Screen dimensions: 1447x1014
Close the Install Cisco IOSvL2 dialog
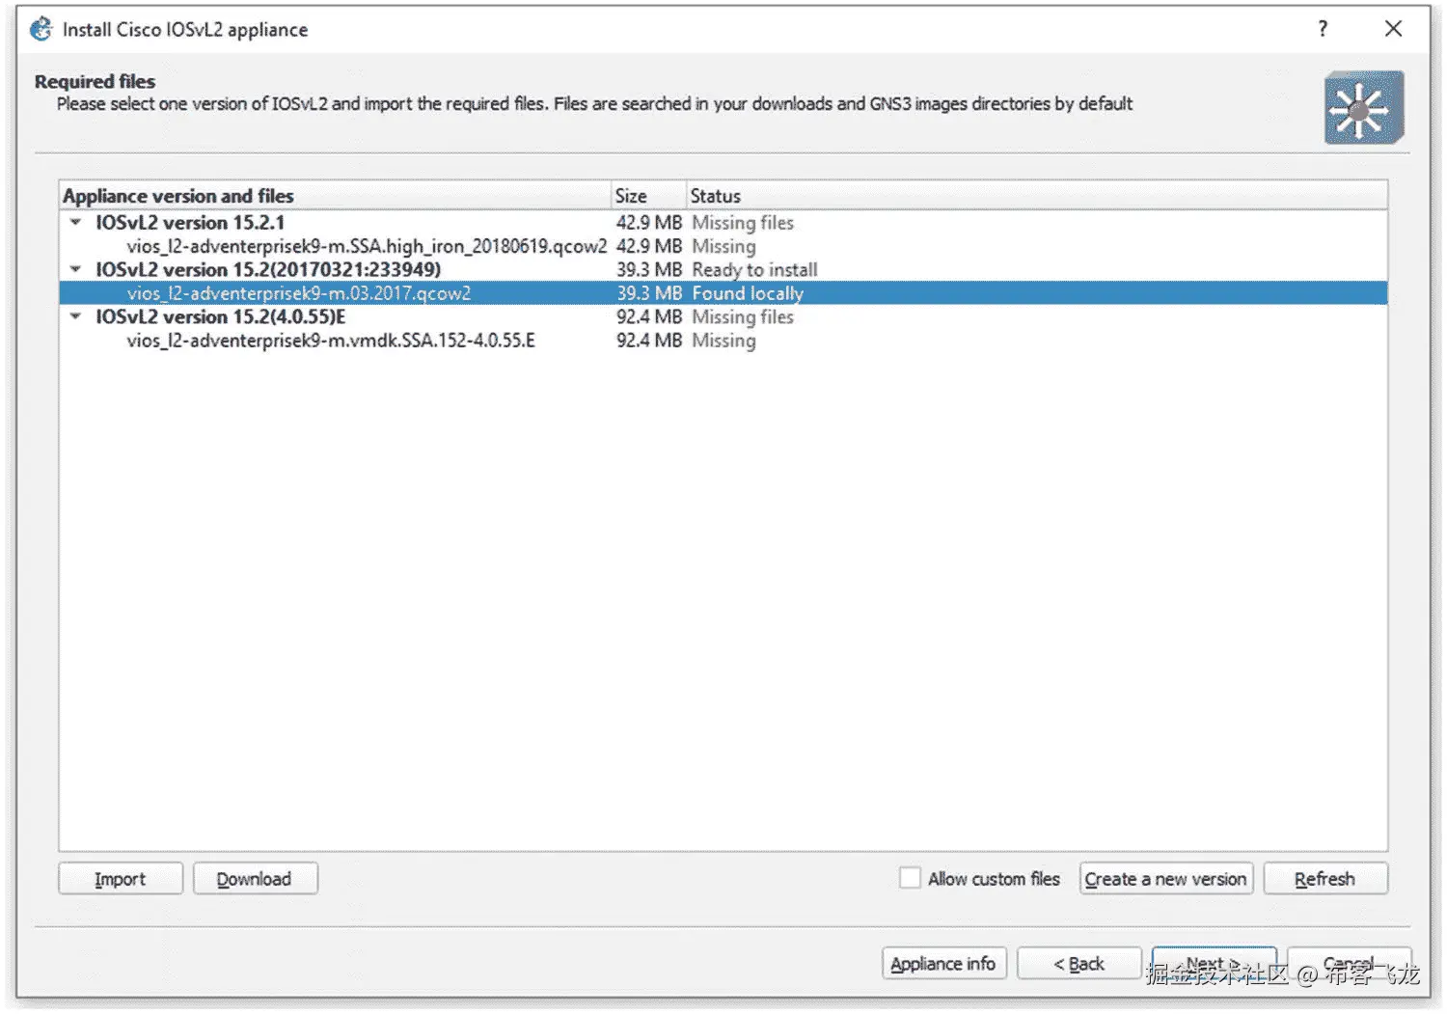tap(1393, 29)
